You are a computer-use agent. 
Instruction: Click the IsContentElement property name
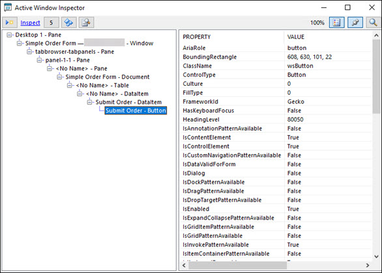coord(207,137)
